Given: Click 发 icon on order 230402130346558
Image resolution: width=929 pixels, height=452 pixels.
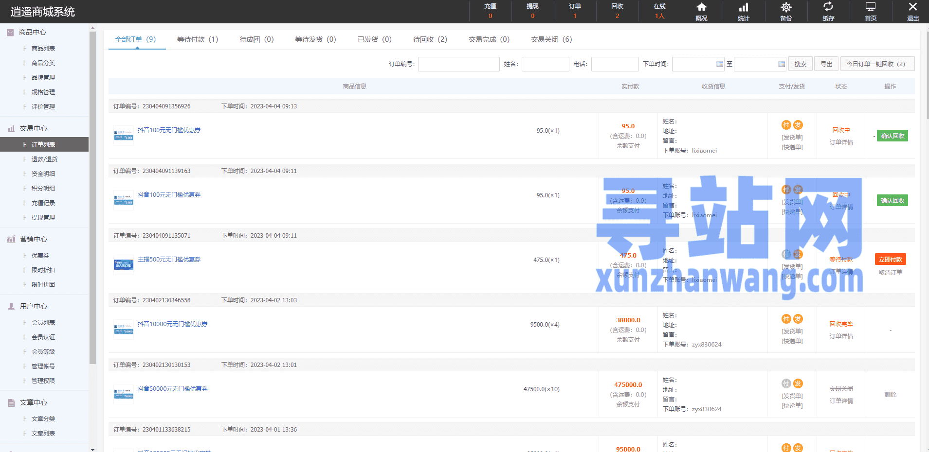Looking at the screenshot, I should coord(798,319).
